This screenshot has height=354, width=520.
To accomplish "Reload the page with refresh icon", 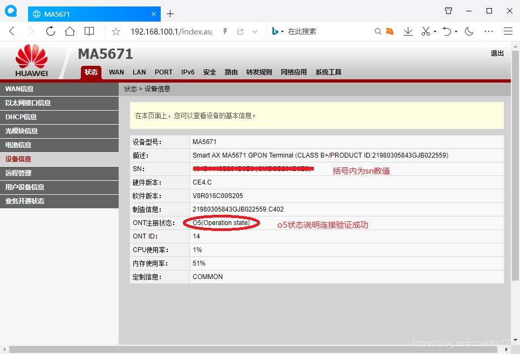I will tap(50, 31).
